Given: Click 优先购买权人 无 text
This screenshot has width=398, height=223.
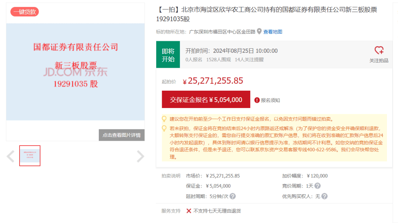Looking at the screenshot, I should (301, 196).
